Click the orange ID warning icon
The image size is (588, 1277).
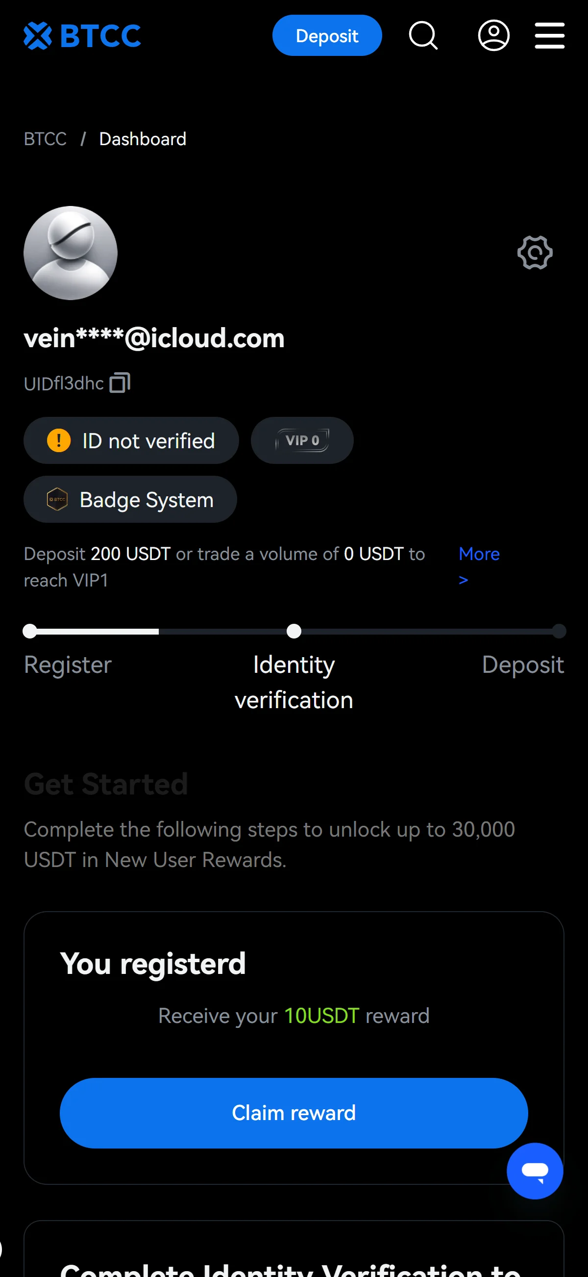tap(58, 440)
